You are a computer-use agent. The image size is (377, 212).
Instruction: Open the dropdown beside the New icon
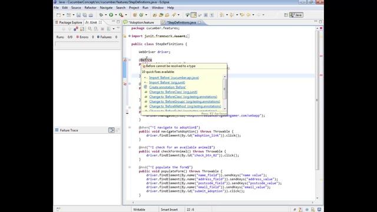(x=64, y=15)
